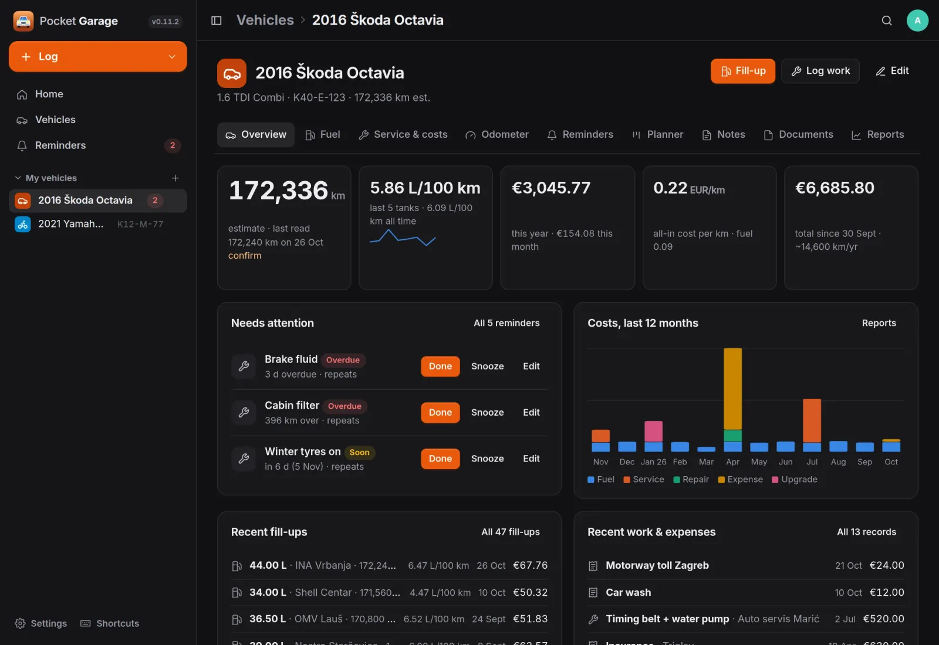The width and height of the screenshot is (939, 645).
Task: Click the Winter tyres wrench icon
Action: [244, 459]
